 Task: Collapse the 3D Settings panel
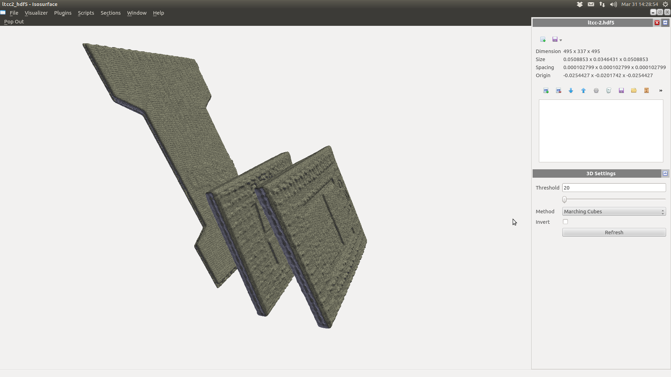click(x=665, y=173)
